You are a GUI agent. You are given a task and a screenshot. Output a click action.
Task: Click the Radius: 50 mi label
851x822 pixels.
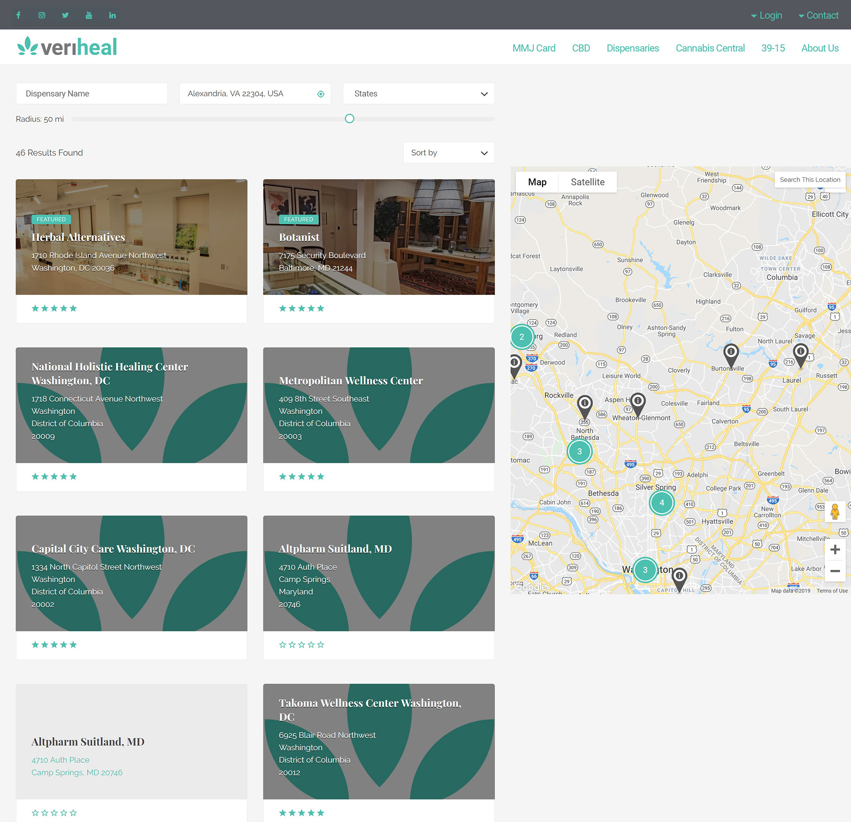(x=40, y=119)
